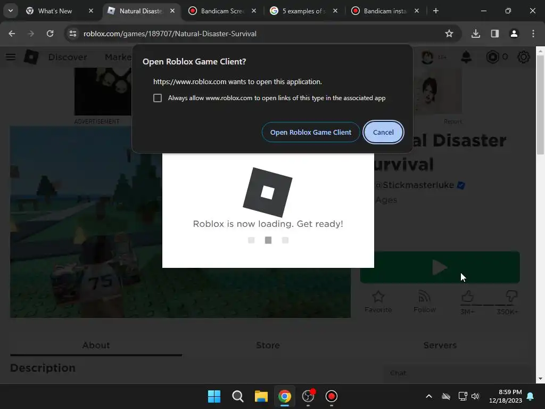Open a new browser tab
Viewport: 545px width, 409px height.
[435, 11]
